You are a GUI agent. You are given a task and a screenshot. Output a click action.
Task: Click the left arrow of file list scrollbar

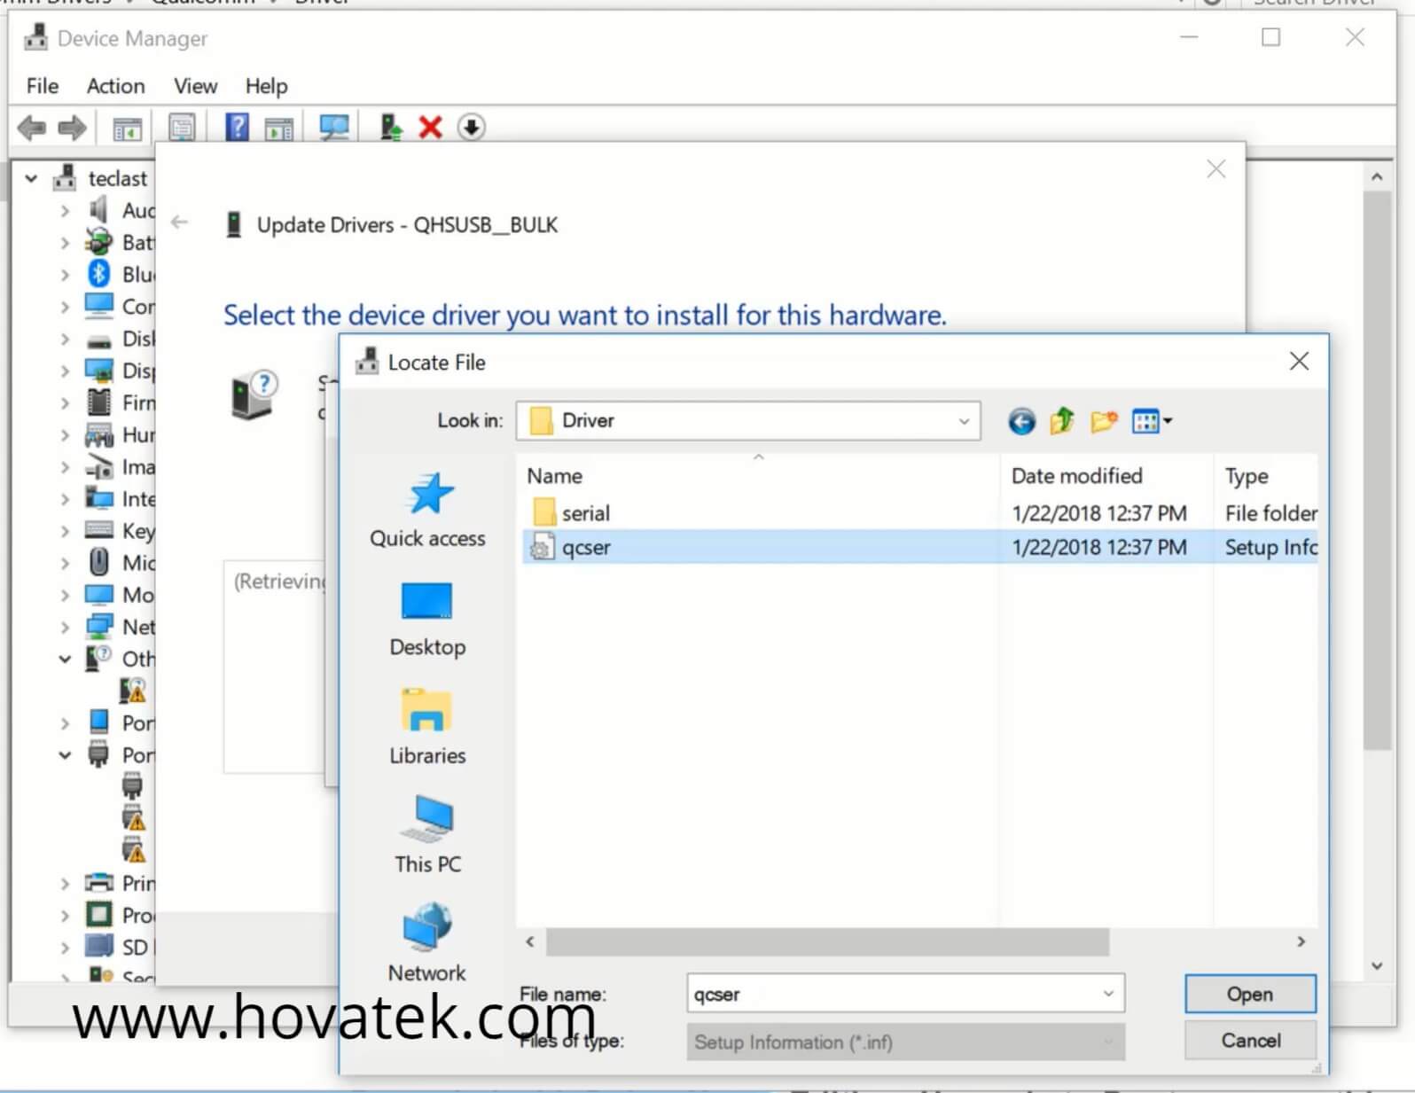pyautogui.click(x=530, y=941)
